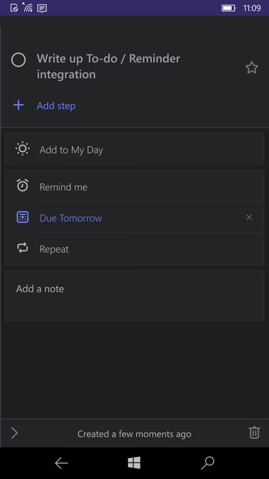Click into the Add a note field
This screenshot has width=269, height=479.
tap(134, 296)
